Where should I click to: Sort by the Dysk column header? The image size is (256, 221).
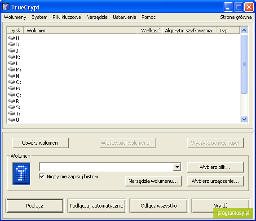click(x=15, y=31)
